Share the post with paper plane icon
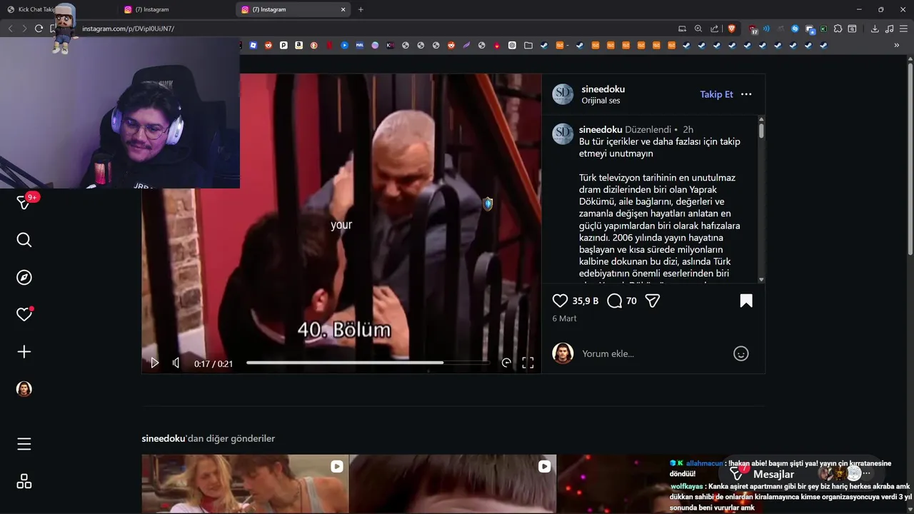Viewport: 914px width, 514px height. coord(653,301)
